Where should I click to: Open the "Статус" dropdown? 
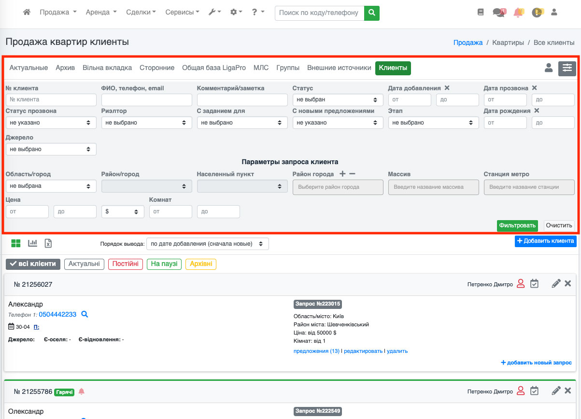(338, 100)
